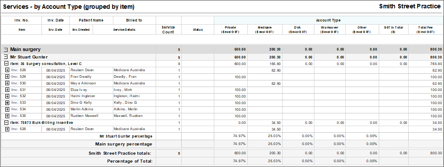The width and height of the screenshot is (444, 167).
Task: Collapse the Main surgery group
Action: (x=6, y=50)
